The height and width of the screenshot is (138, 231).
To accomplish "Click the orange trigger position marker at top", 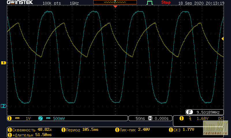I will point(115,6).
